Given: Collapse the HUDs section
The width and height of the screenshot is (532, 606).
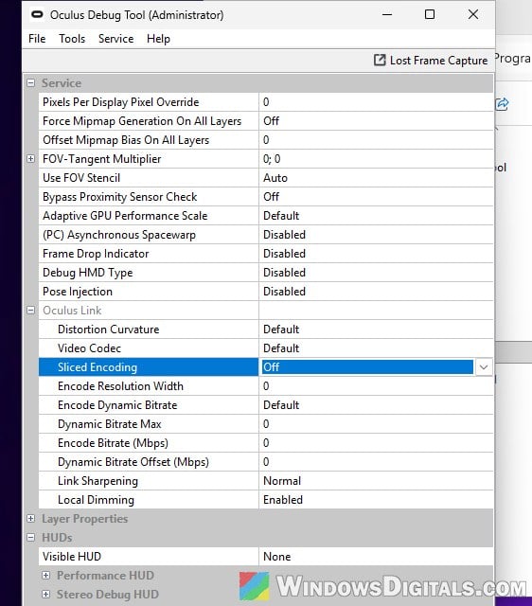Looking at the screenshot, I should [31, 538].
